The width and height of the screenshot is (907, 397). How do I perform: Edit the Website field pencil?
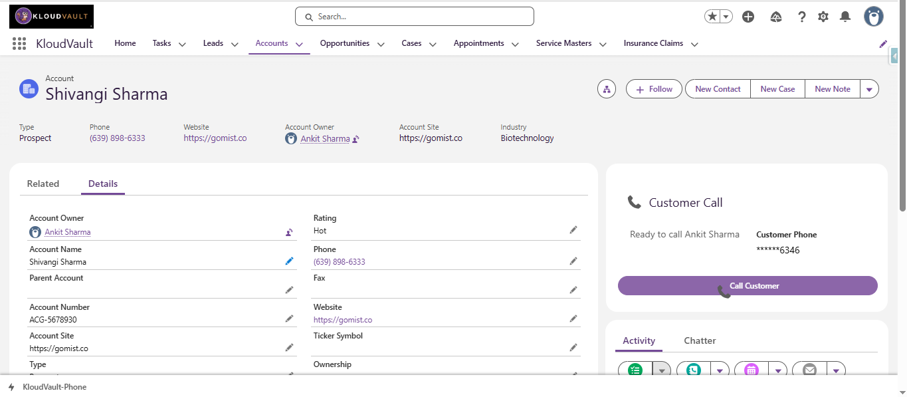pyautogui.click(x=573, y=319)
